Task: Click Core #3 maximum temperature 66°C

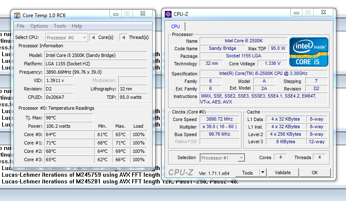Action: [x=120, y=160]
